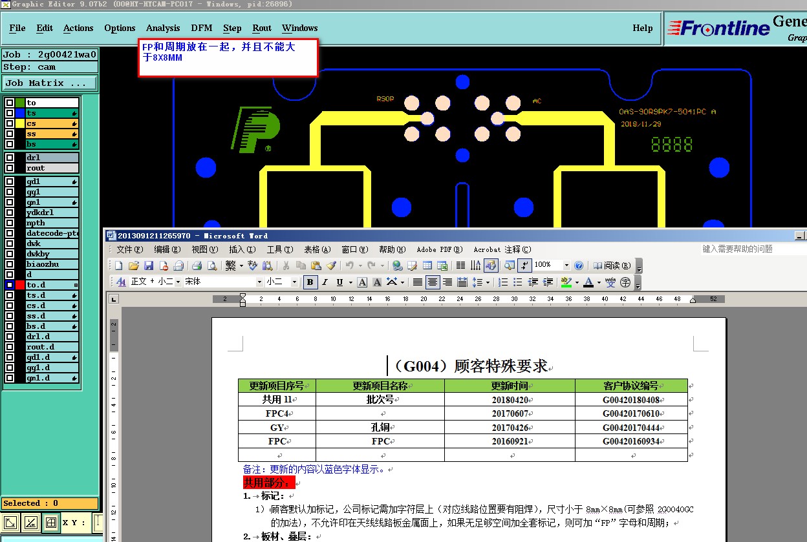Toggle visibility checkbox for layer npth
Screen dimensions: 807x542
coord(10,223)
